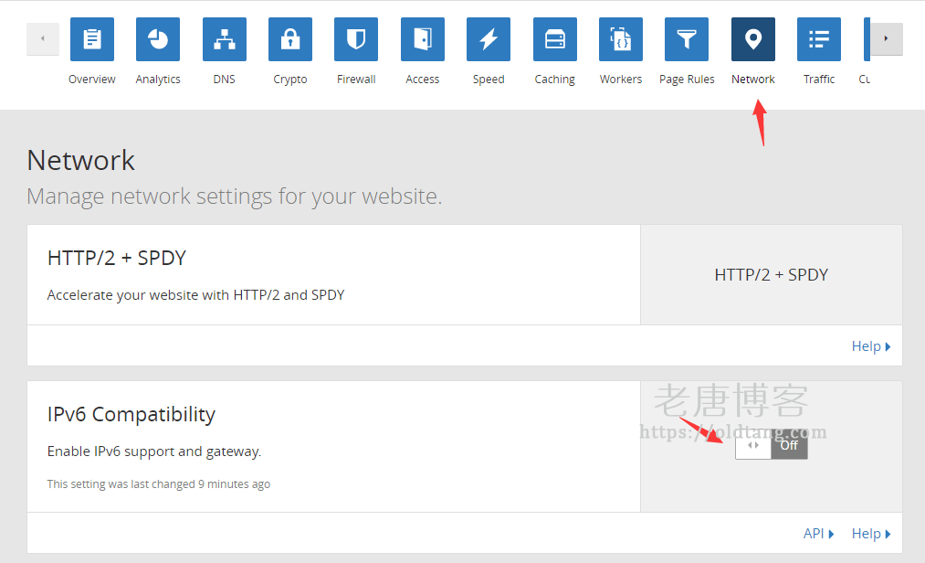The height and width of the screenshot is (563, 925).
Task: Select the Speed lightning bolt icon
Action: tap(489, 39)
